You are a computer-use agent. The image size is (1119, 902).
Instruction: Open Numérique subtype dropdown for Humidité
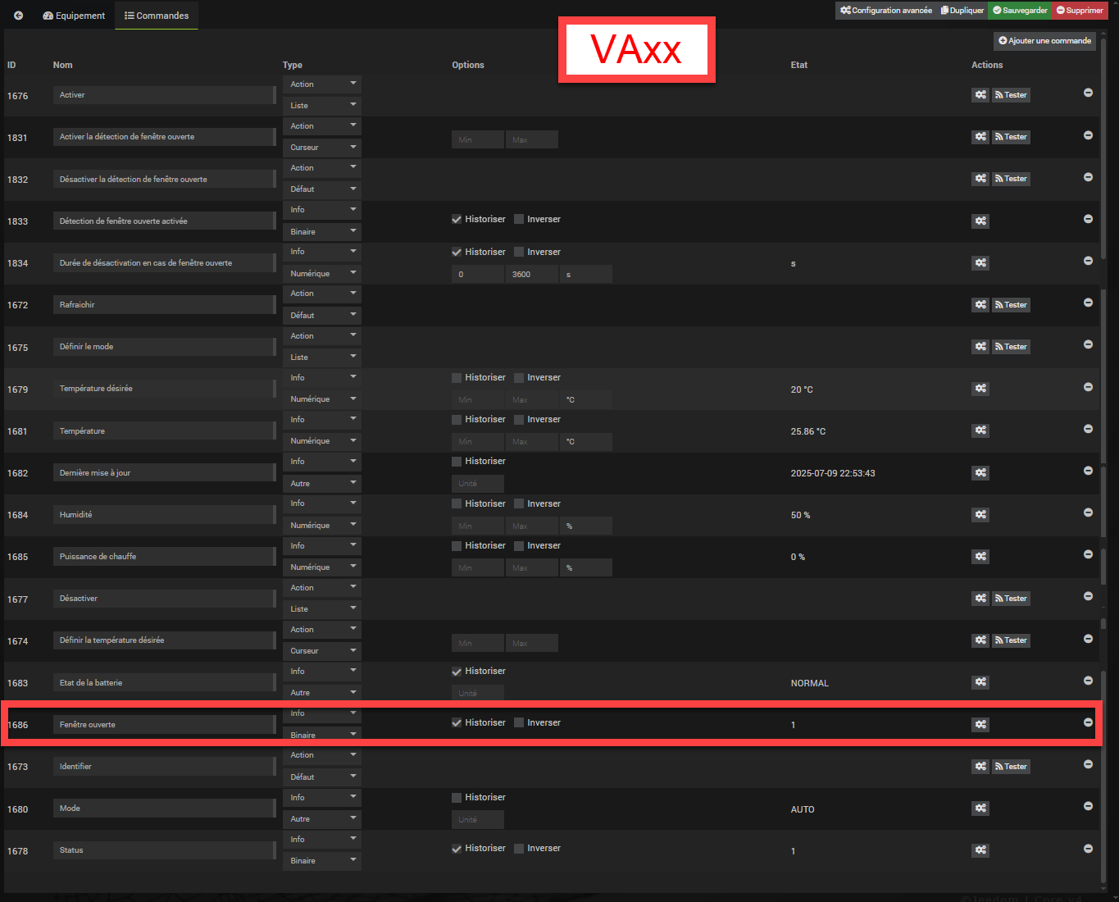(x=322, y=526)
